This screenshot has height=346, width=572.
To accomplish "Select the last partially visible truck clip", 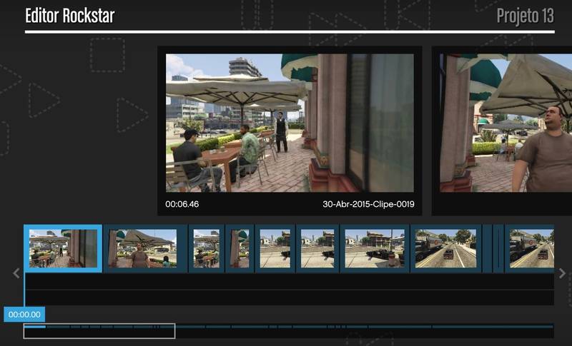I will tap(529, 248).
